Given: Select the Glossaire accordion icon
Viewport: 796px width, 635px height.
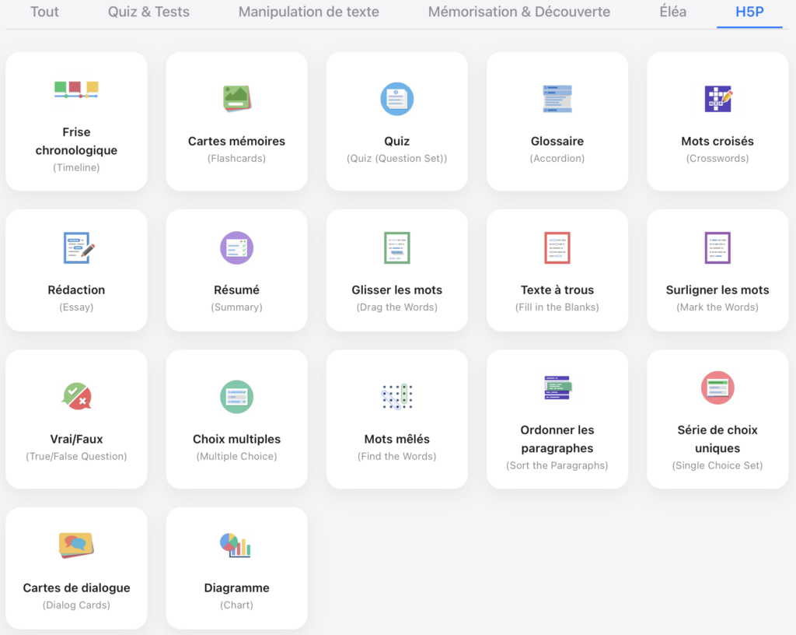Looking at the screenshot, I should (x=557, y=99).
